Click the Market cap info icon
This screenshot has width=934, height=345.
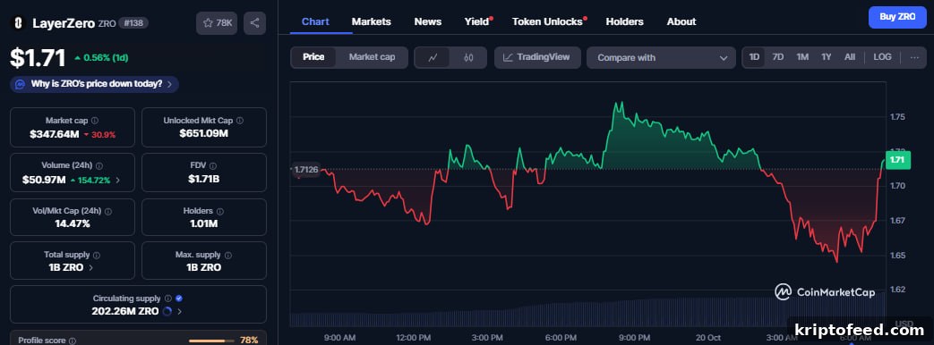point(95,120)
